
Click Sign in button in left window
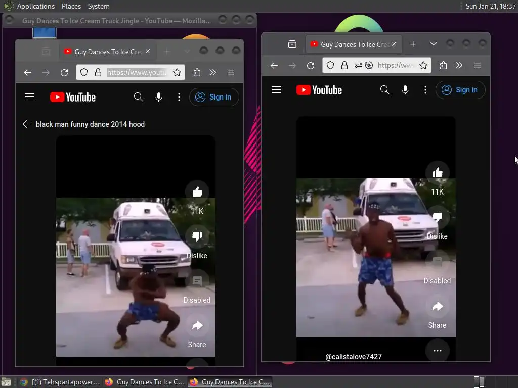(214, 97)
